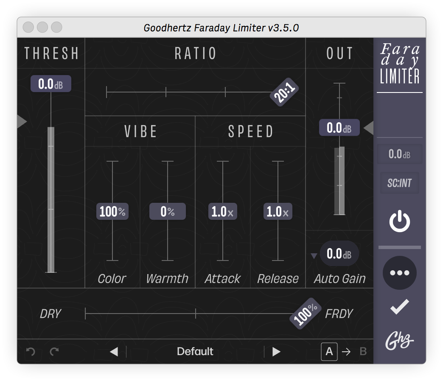The image size is (443, 381).
Task: Click the Color label
Action: click(112, 279)
